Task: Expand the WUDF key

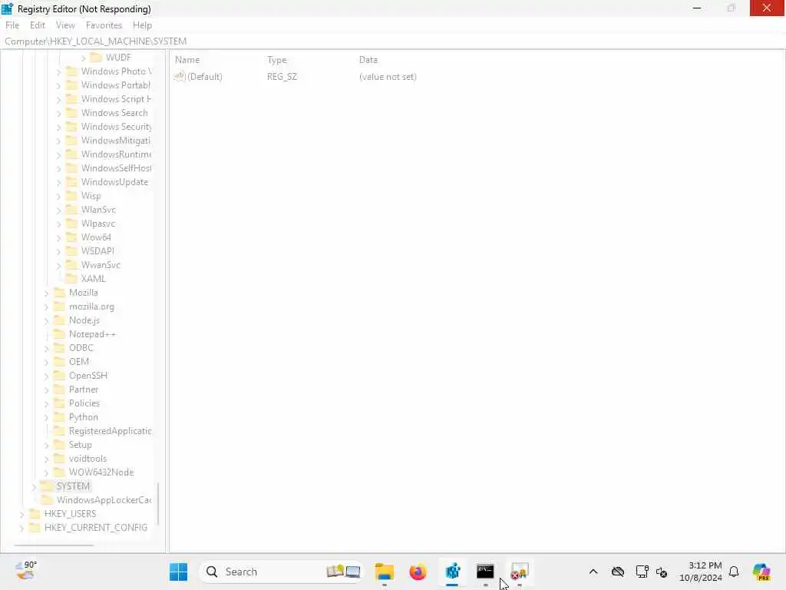Action: click(x=83, y=58)
